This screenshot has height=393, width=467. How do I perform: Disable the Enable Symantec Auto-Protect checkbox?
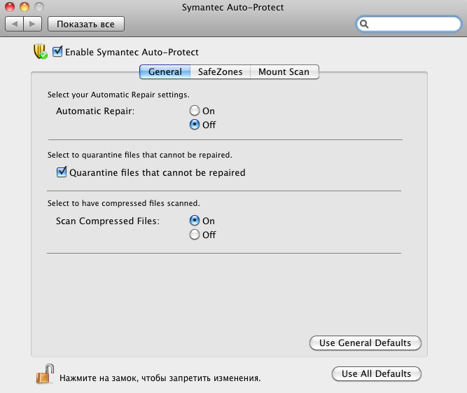(57, 52)
